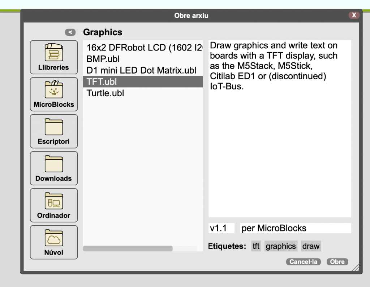Click the 'per MicroBlocks' author field
Screen dimensions: 370x287
coord(296,228)
